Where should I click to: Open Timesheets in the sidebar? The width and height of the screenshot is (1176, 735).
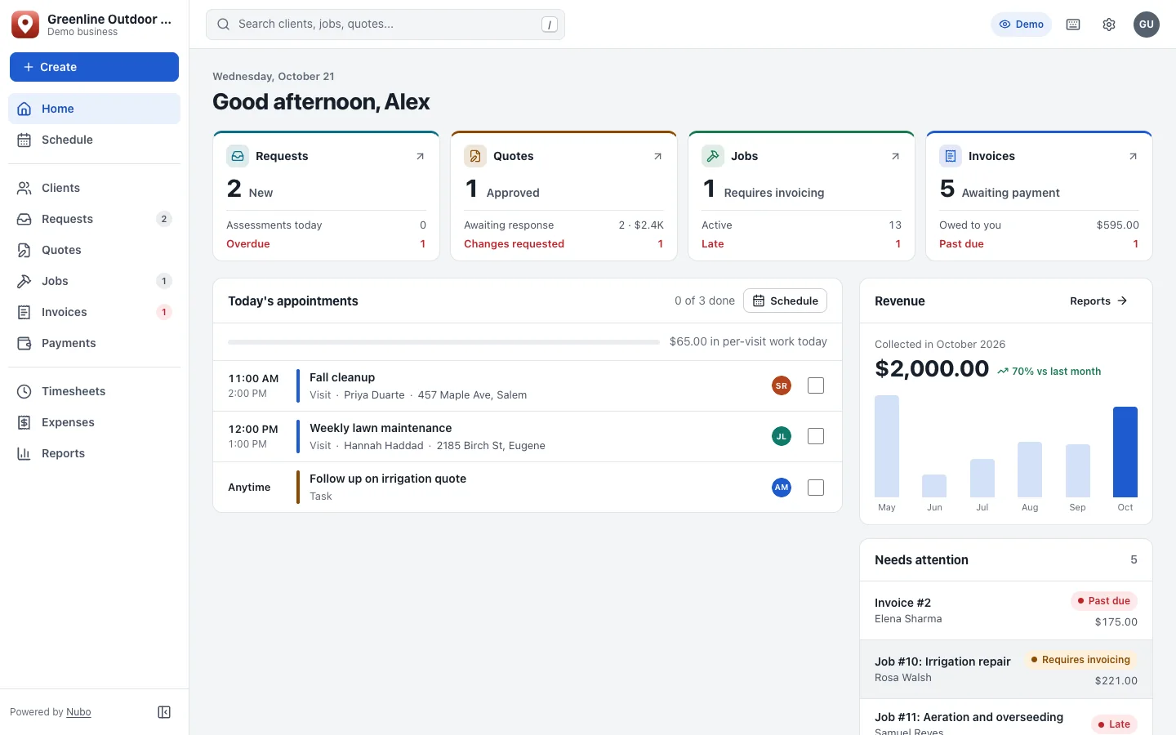click(94, 391)
